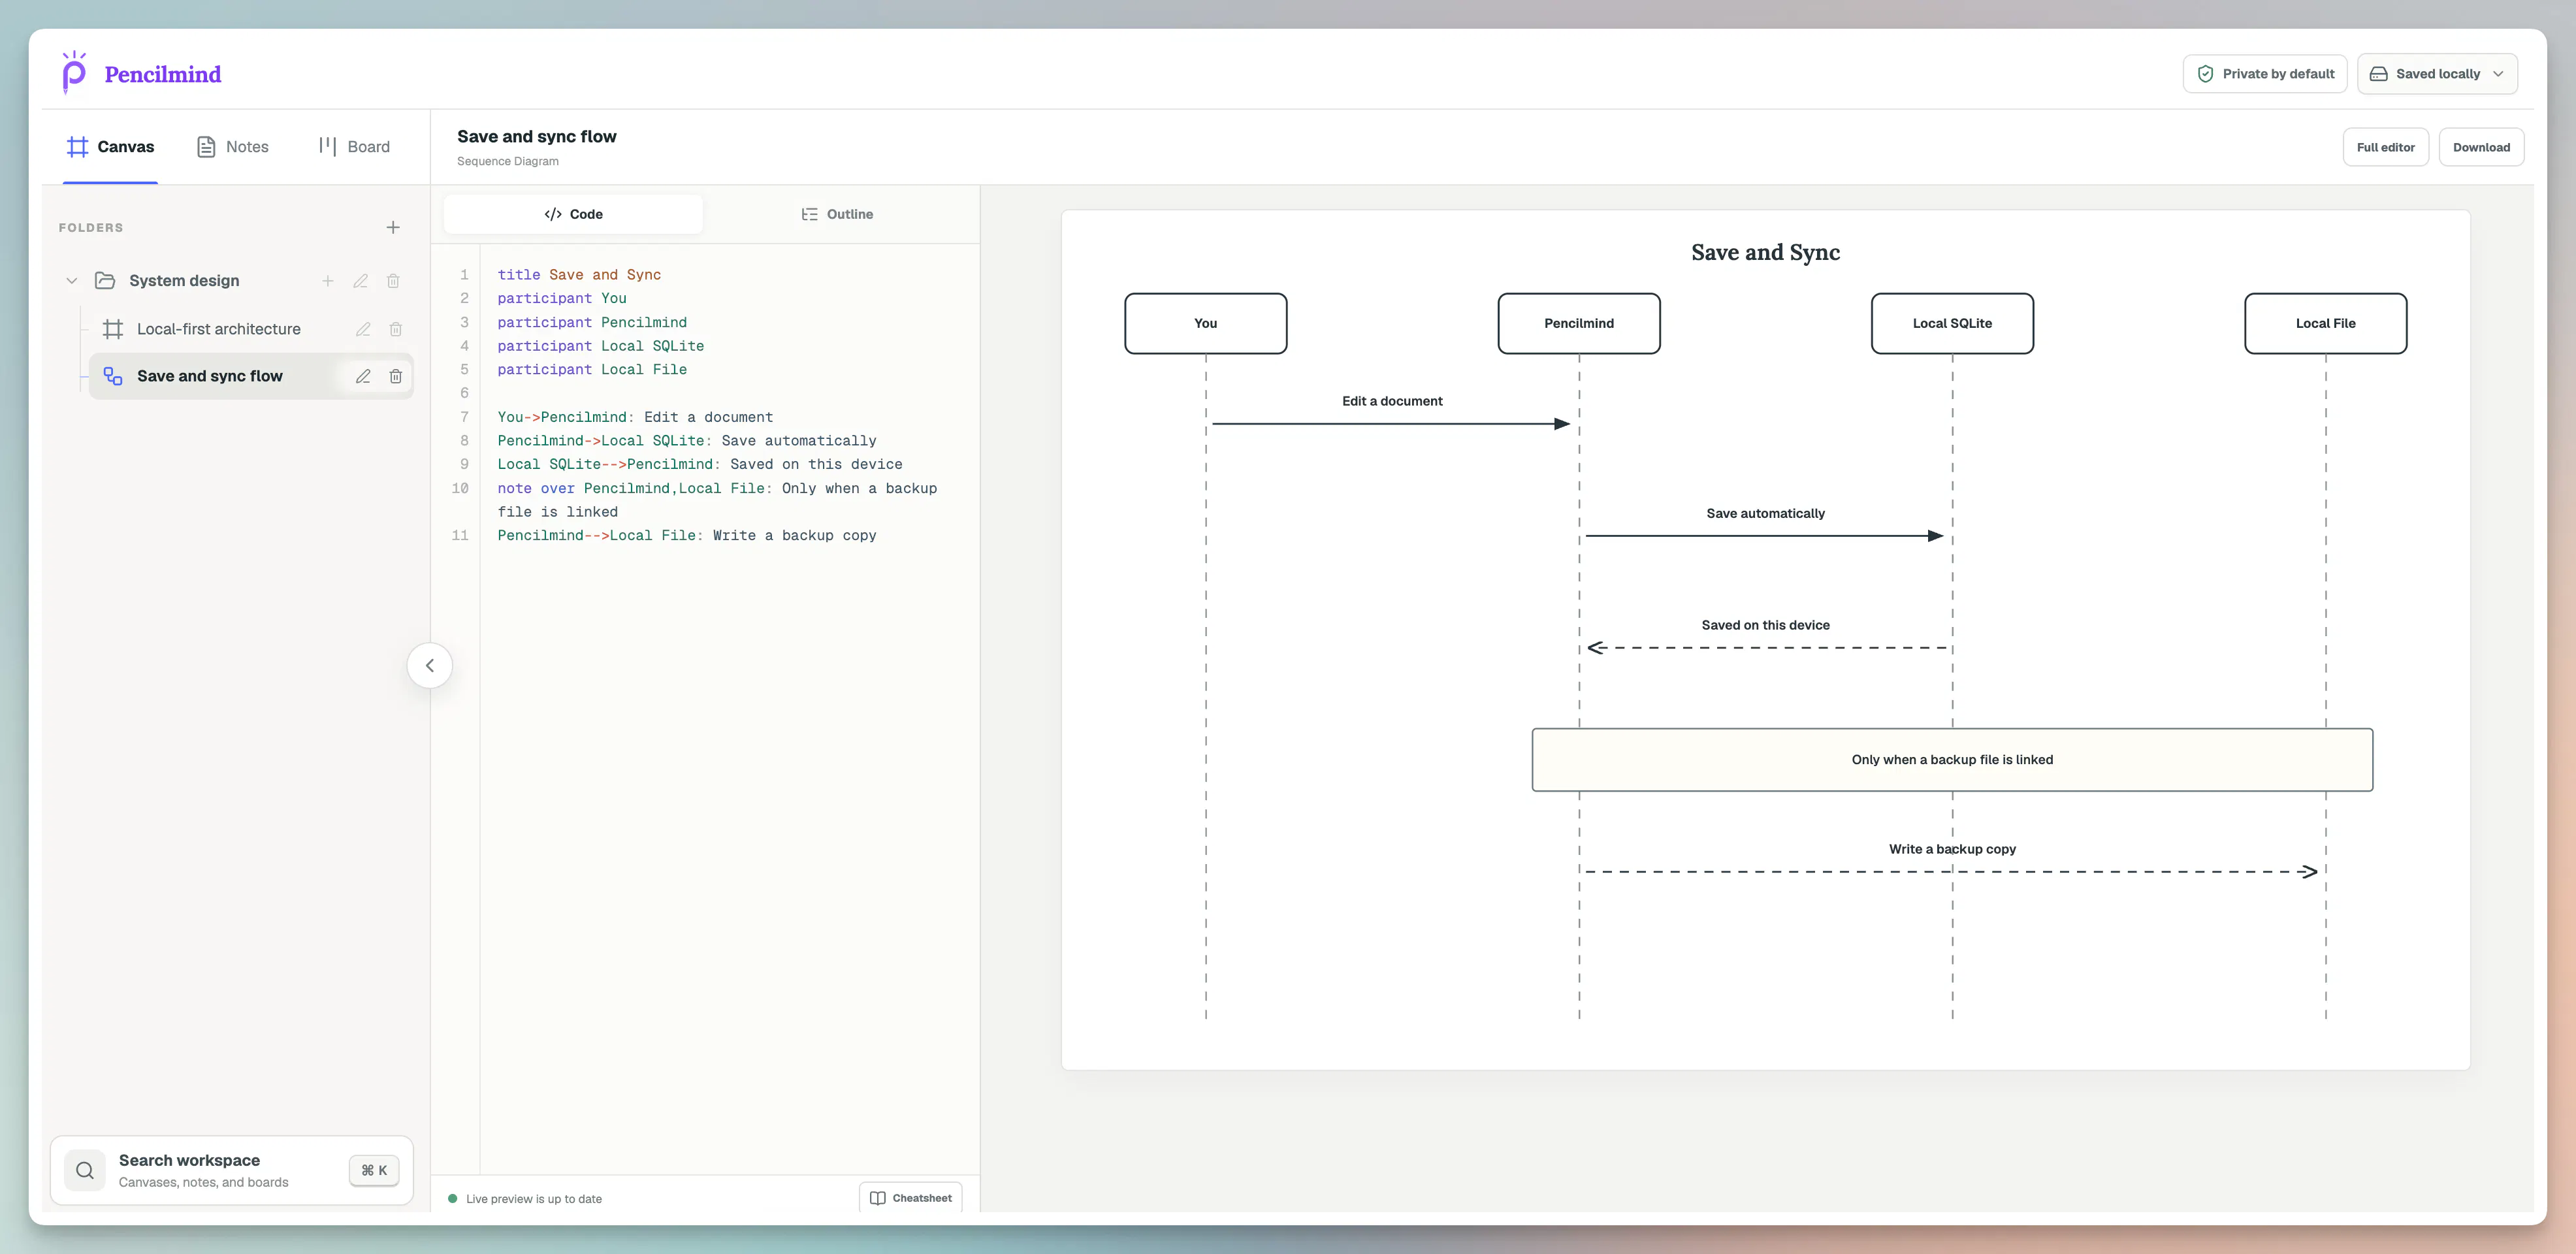Open the Cheatsheet
This screenshot has width=2576, height=1254.
911,1198
